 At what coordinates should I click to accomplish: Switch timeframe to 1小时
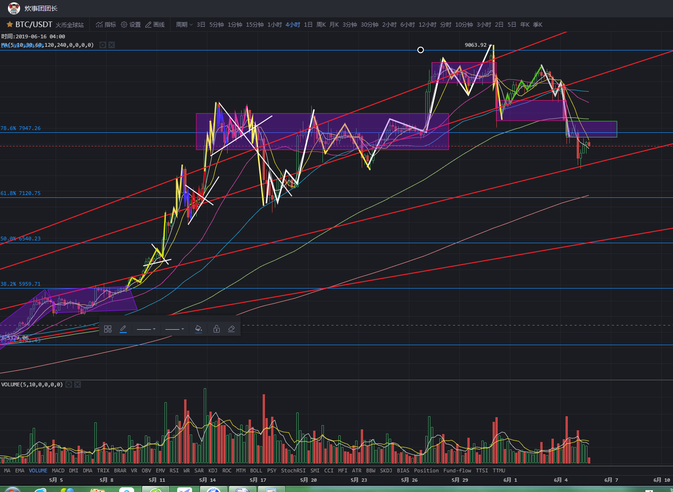pos(275,24)
